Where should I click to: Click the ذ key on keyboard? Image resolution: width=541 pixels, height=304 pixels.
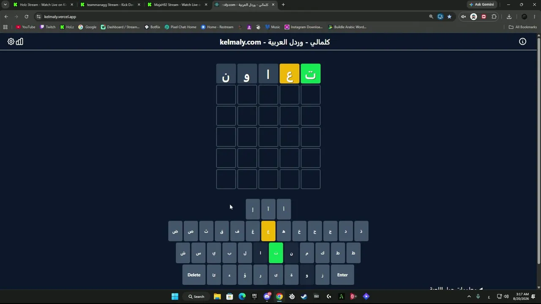pyautogui.click(x=361, y=231)
